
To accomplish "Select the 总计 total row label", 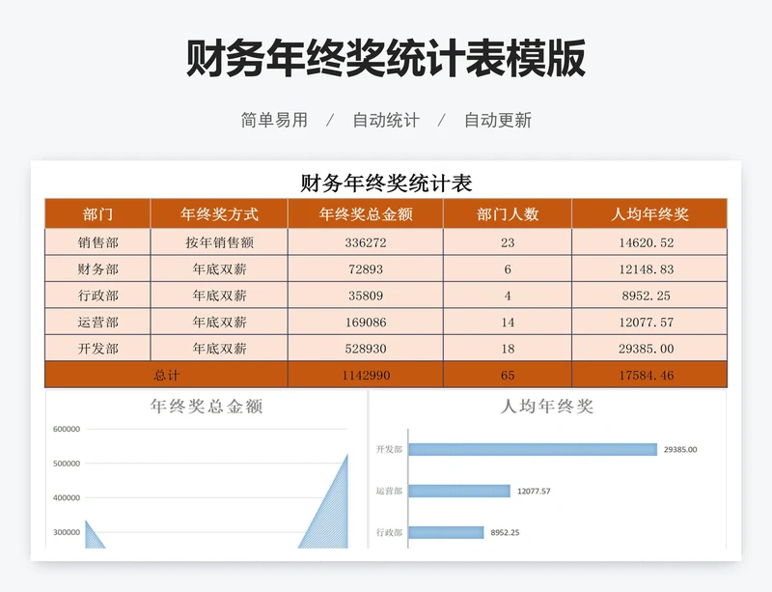I will tap(166, 375).
